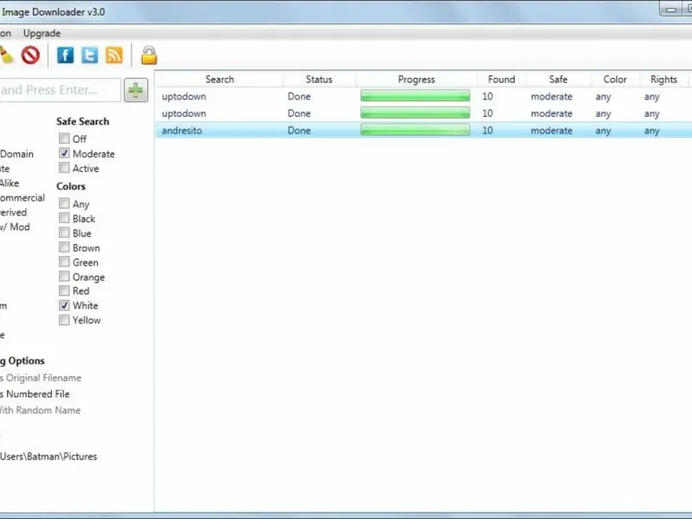Click the orange padlock unlock icon

click(149, 55)
